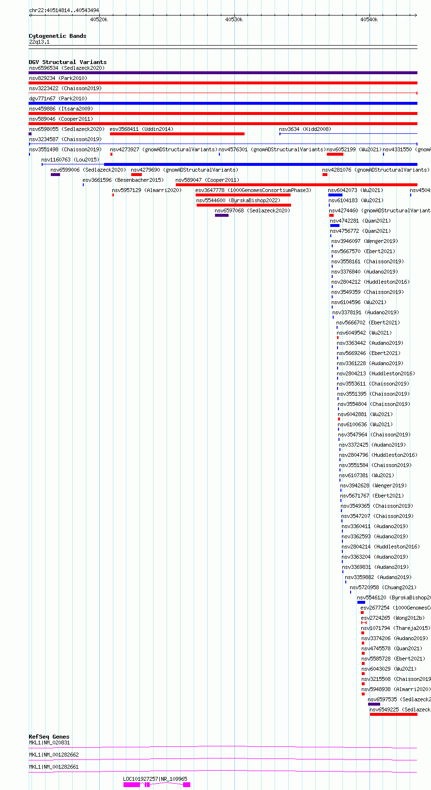
Task: Select the nsv6597535 Sedlazeck purple bar
Action: tap(374, 704)
